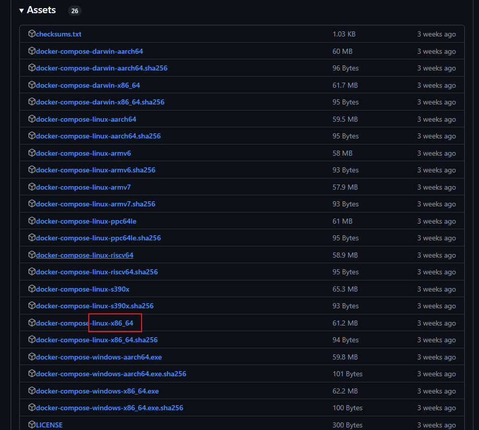
Task: Download docker-compose-linux-aarch64 asset
Action: click(x=86, y=119)
